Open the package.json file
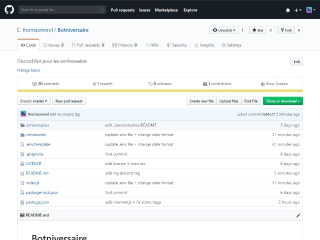Viewport: 320px width, 240px height. [x=37, y=202]
